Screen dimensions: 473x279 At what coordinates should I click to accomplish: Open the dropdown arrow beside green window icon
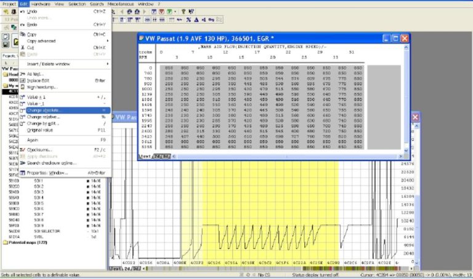point(175,12)
